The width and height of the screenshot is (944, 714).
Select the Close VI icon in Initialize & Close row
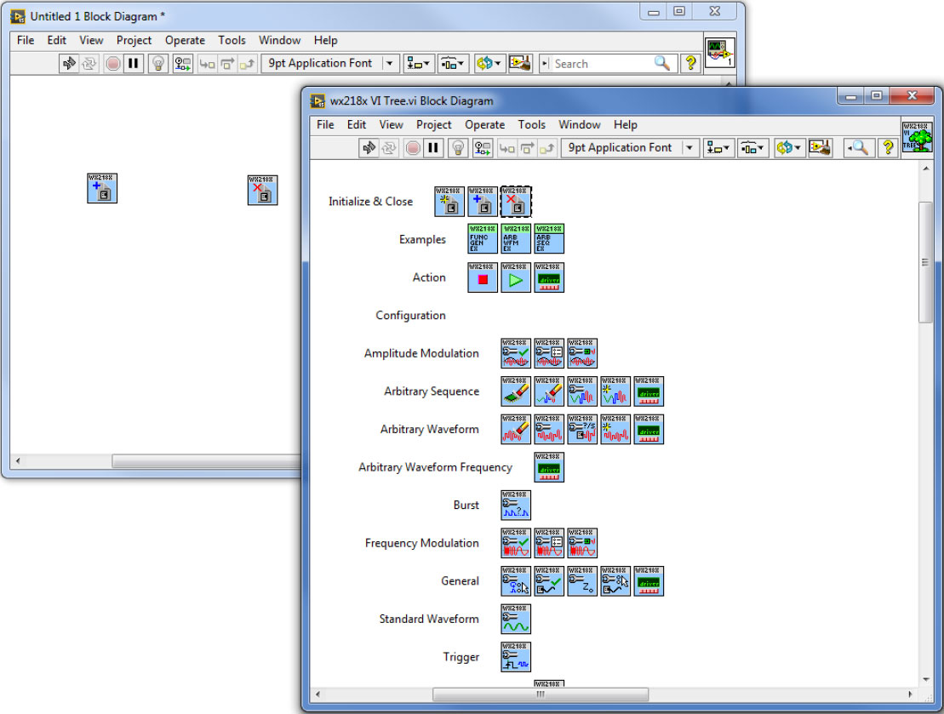[516, 202]
